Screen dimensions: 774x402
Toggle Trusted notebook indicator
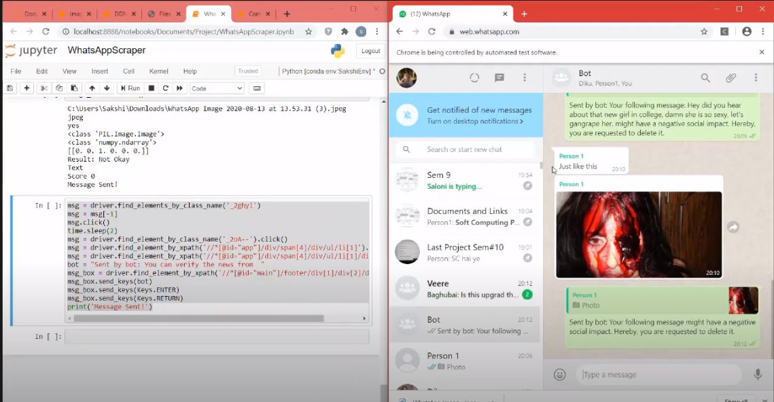point(248,71)
